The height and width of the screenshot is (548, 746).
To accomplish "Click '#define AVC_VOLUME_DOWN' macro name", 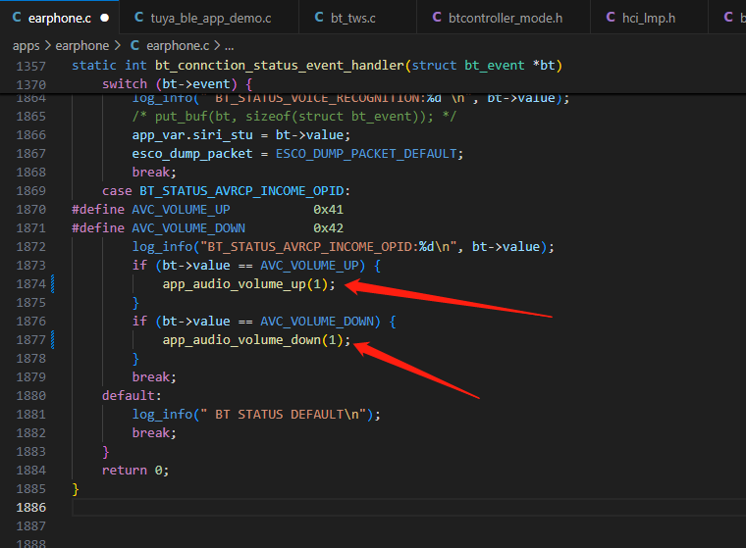I will coord(188,228).
